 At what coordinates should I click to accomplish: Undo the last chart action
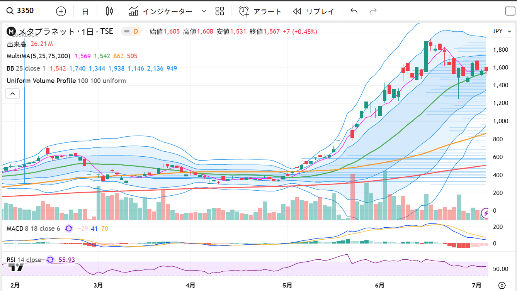tap(354, 11)
